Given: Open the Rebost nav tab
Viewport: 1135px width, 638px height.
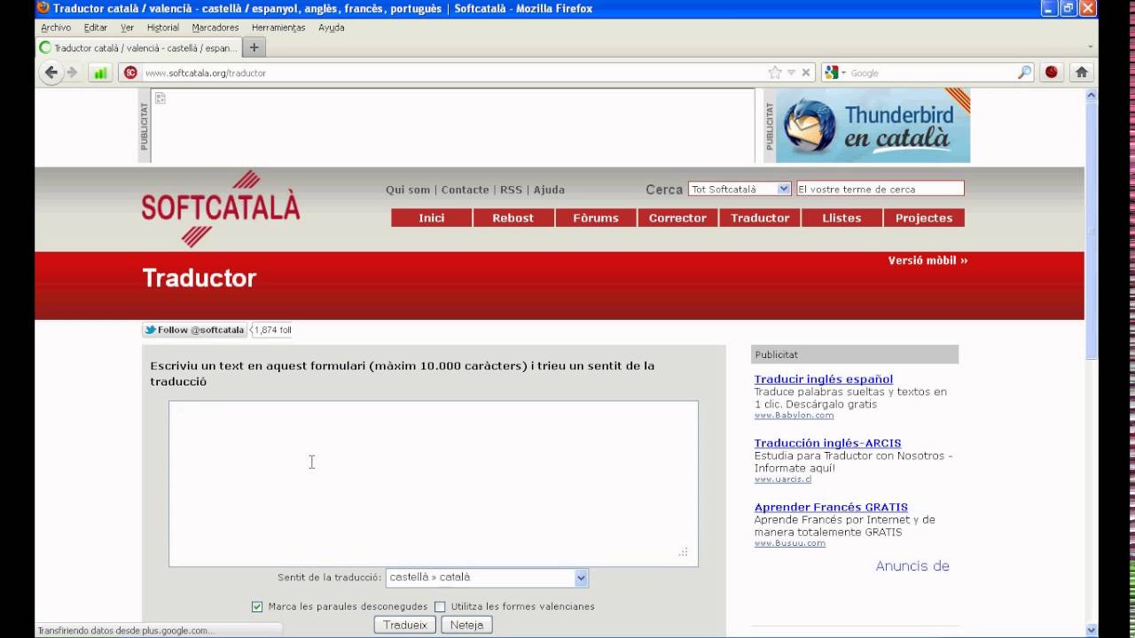Looking at the screenshot, I should [x=513, y=218].
